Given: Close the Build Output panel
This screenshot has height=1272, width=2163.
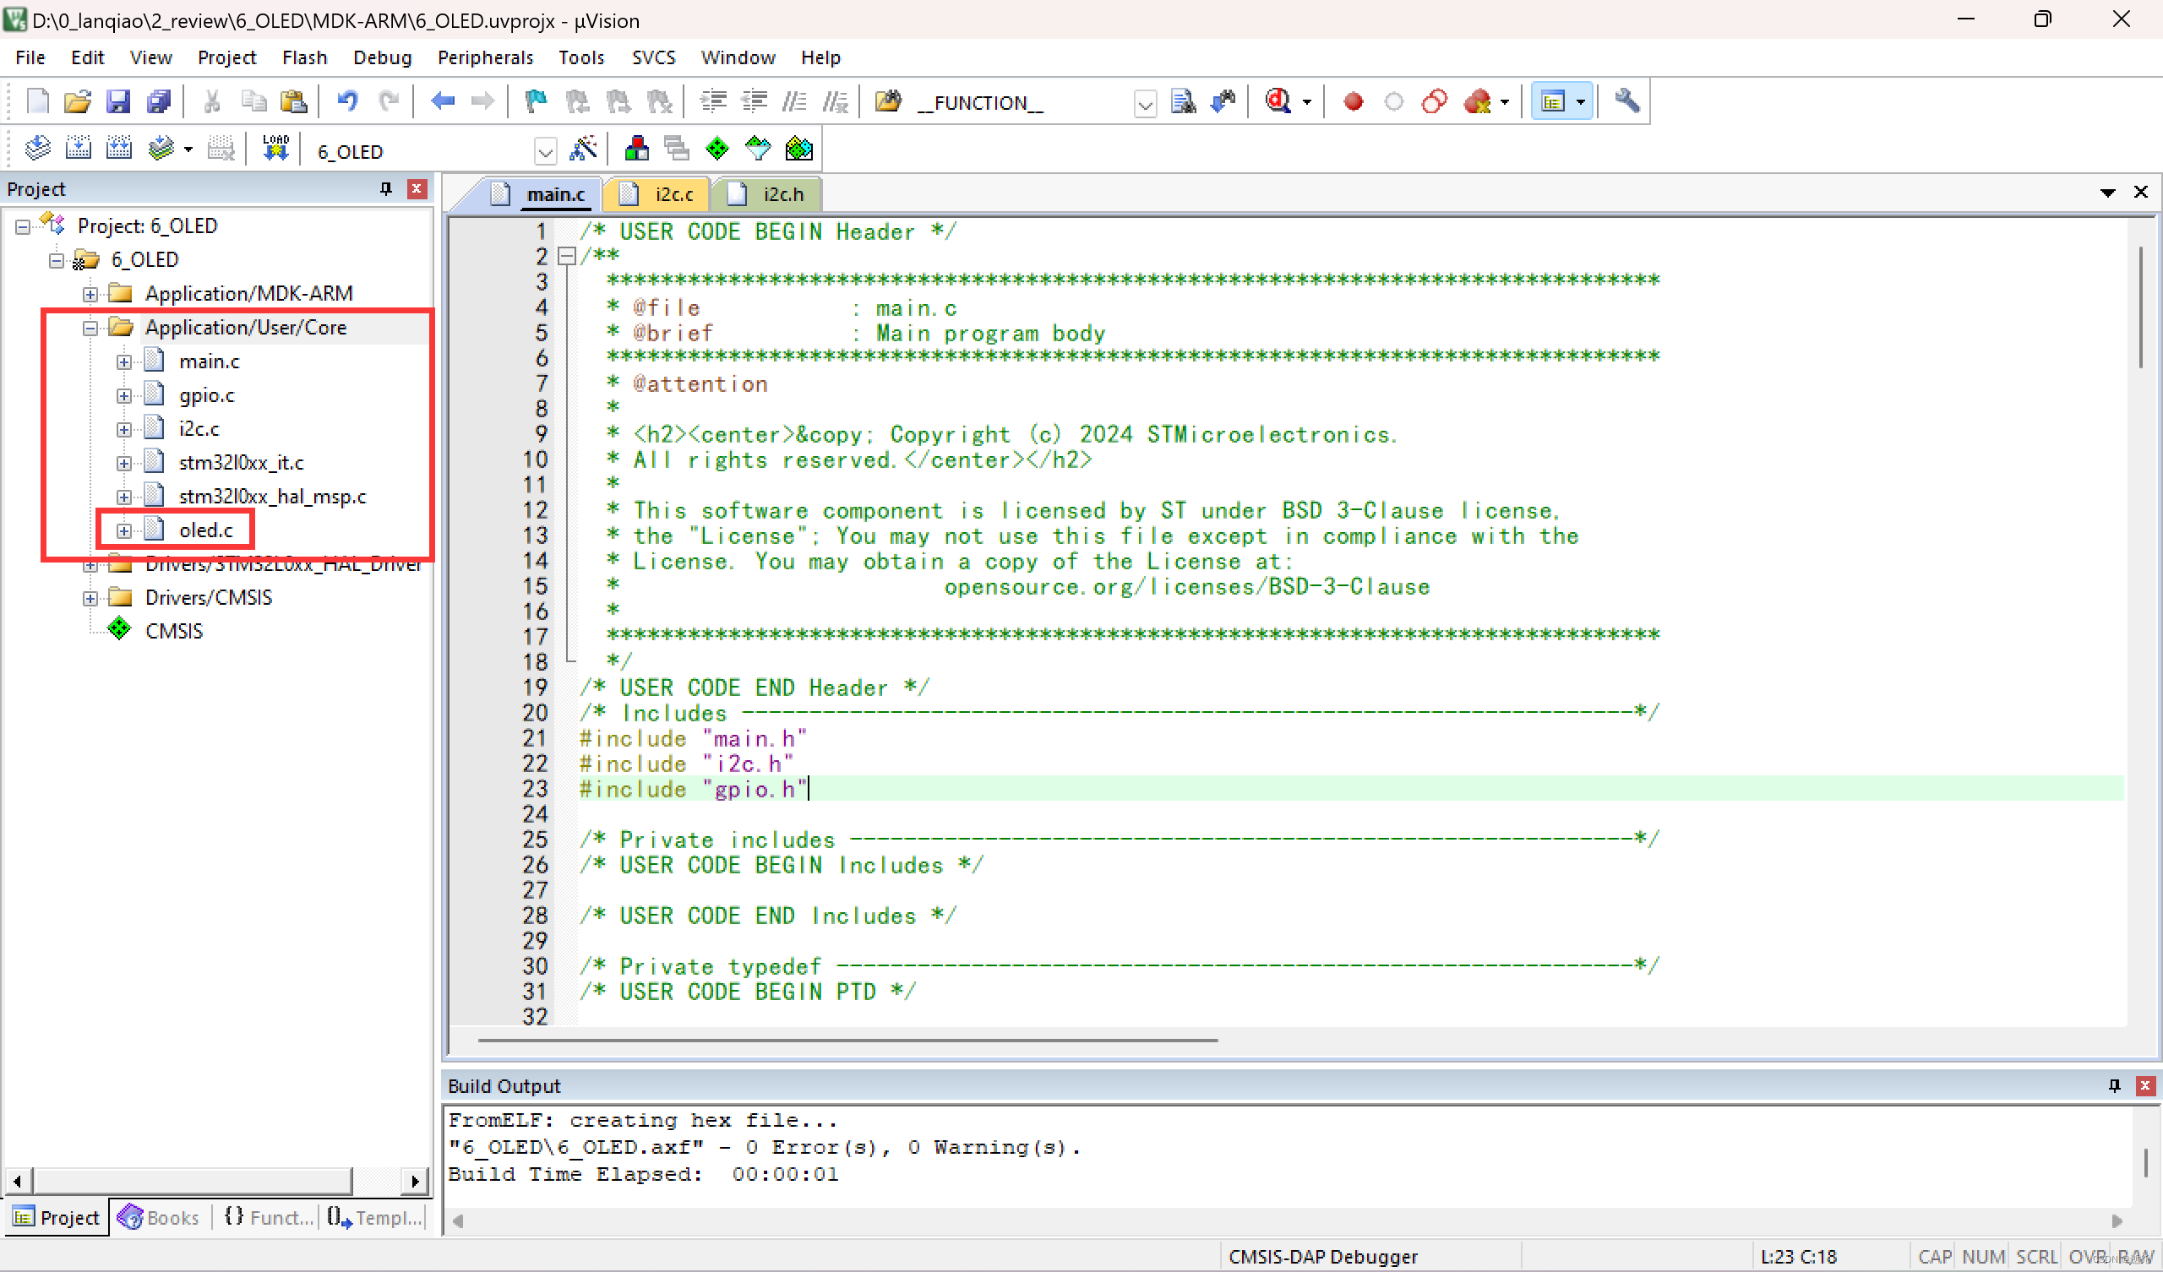Looking at the screenshot, I should pyautogui.click(x=2145, y=1085).
